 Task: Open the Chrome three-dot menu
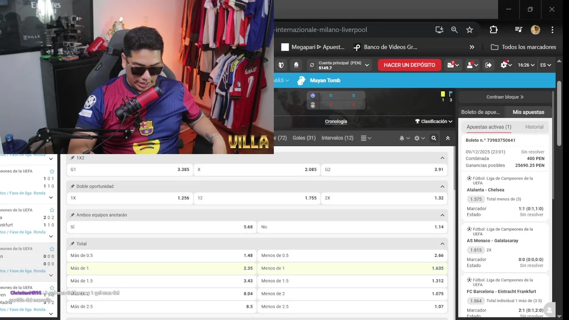click(x=552, y=30)
